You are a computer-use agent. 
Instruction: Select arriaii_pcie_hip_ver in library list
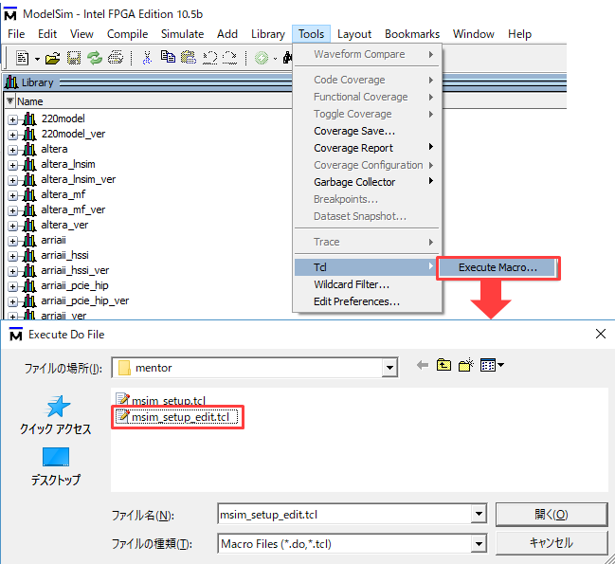84,300
